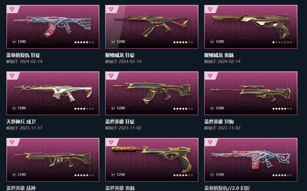This screenshot has width=307, height=191.
Task: Click VP currency icon on 盖世英雄 冥驹 card
Action: [x=212, y=108]
